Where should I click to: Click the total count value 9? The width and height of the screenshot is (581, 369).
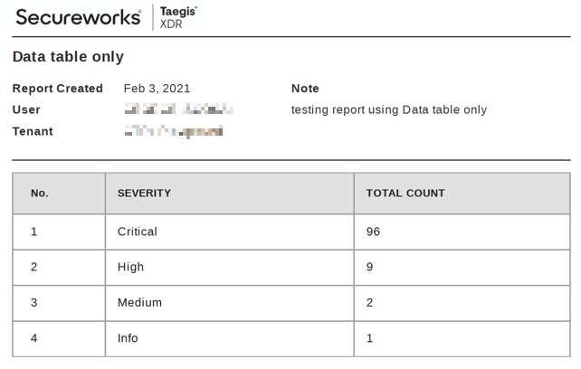[x=370, y=267]
